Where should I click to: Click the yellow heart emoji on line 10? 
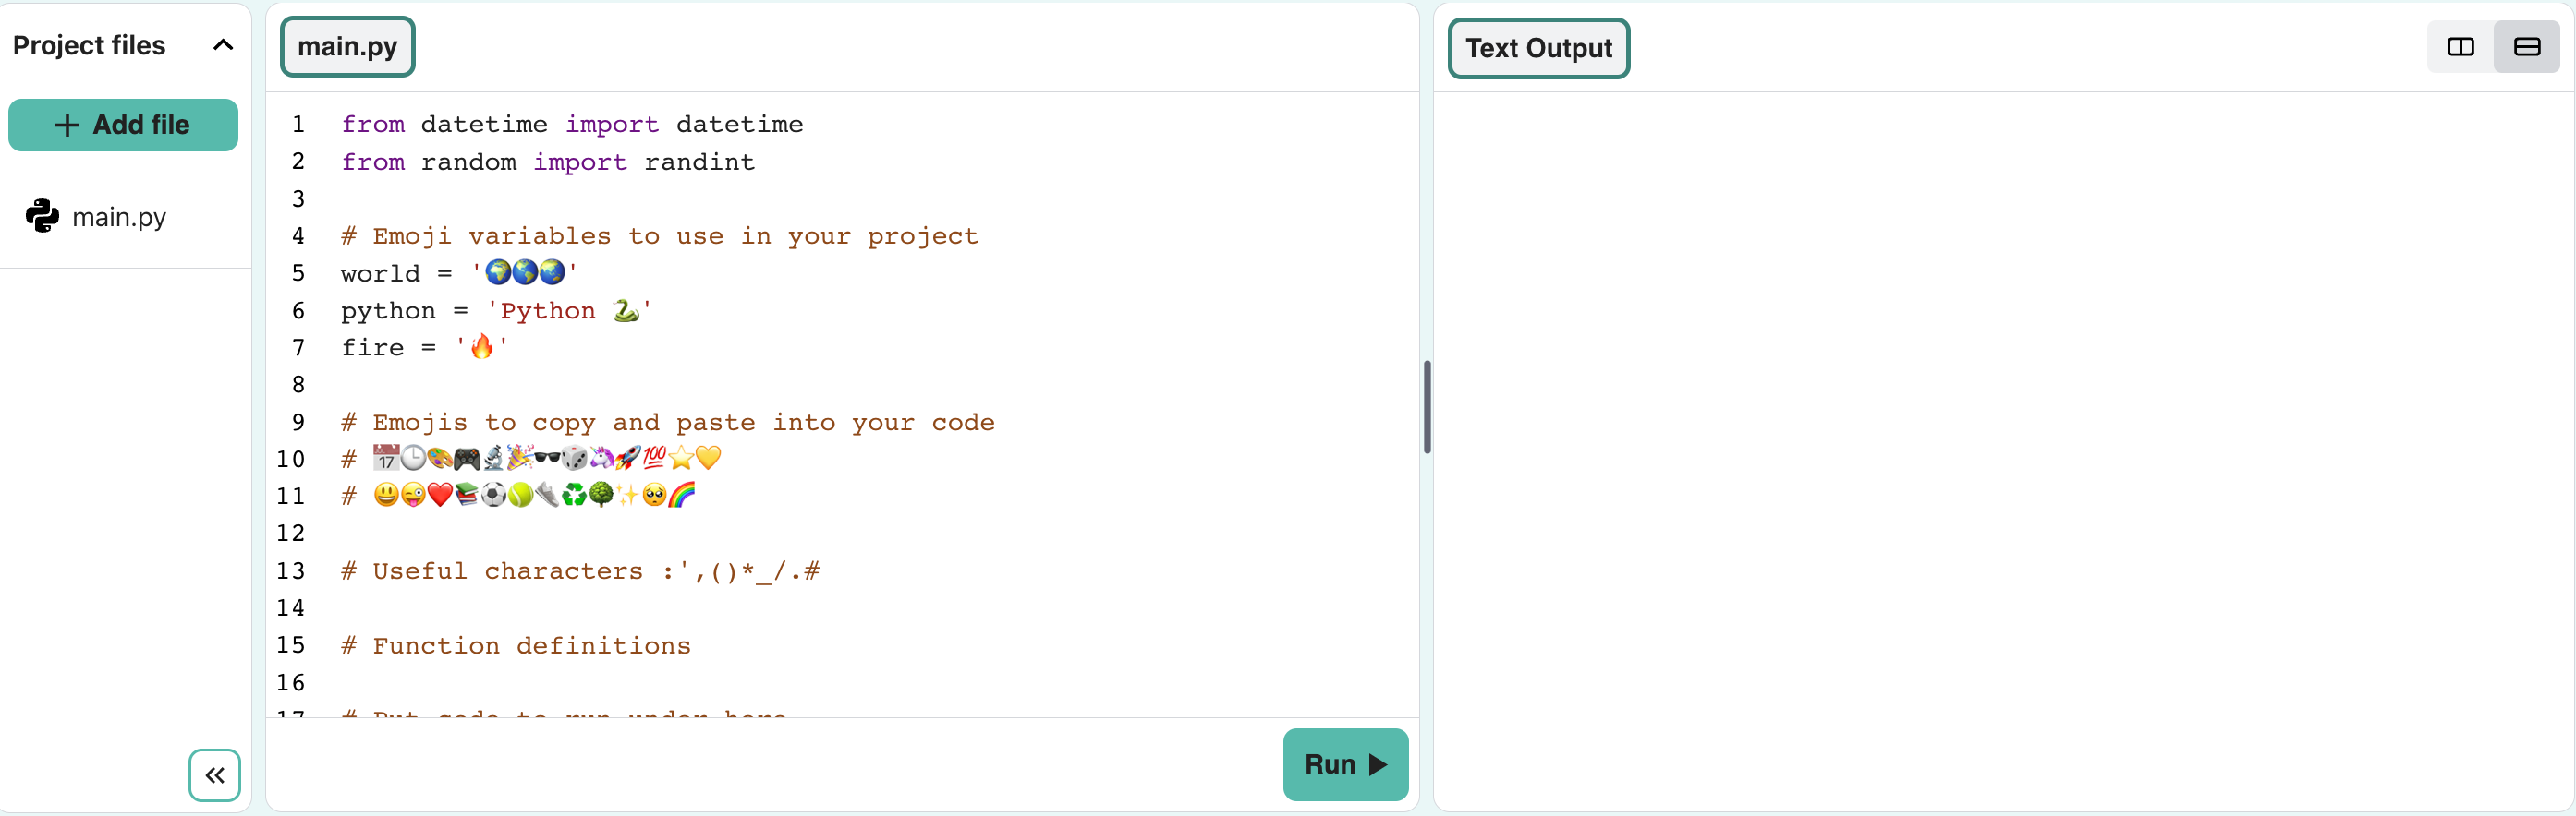(708, 459)
